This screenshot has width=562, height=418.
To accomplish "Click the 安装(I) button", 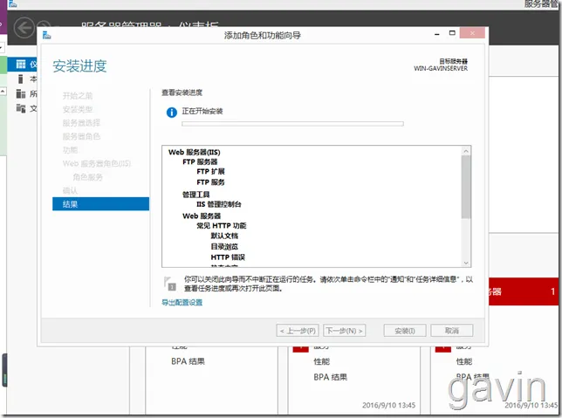I will coord(405,331).
